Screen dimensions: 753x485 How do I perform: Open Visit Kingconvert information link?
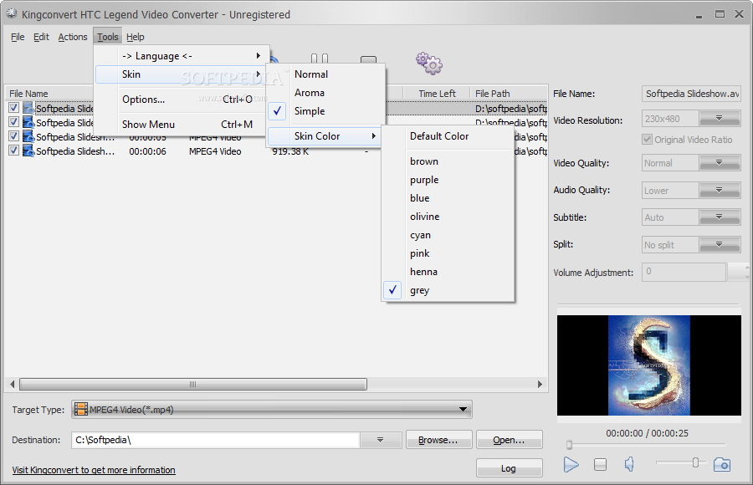pos(94,470)
